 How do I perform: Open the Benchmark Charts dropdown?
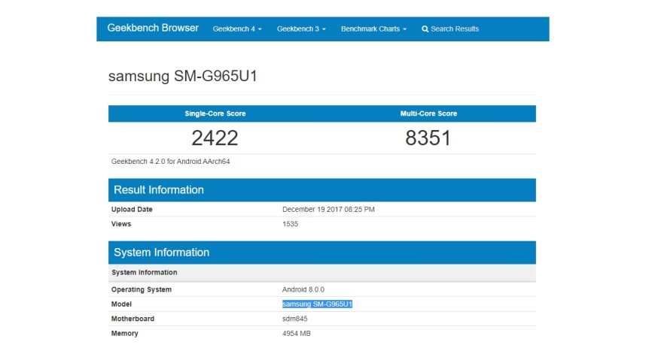pos(373,29)
